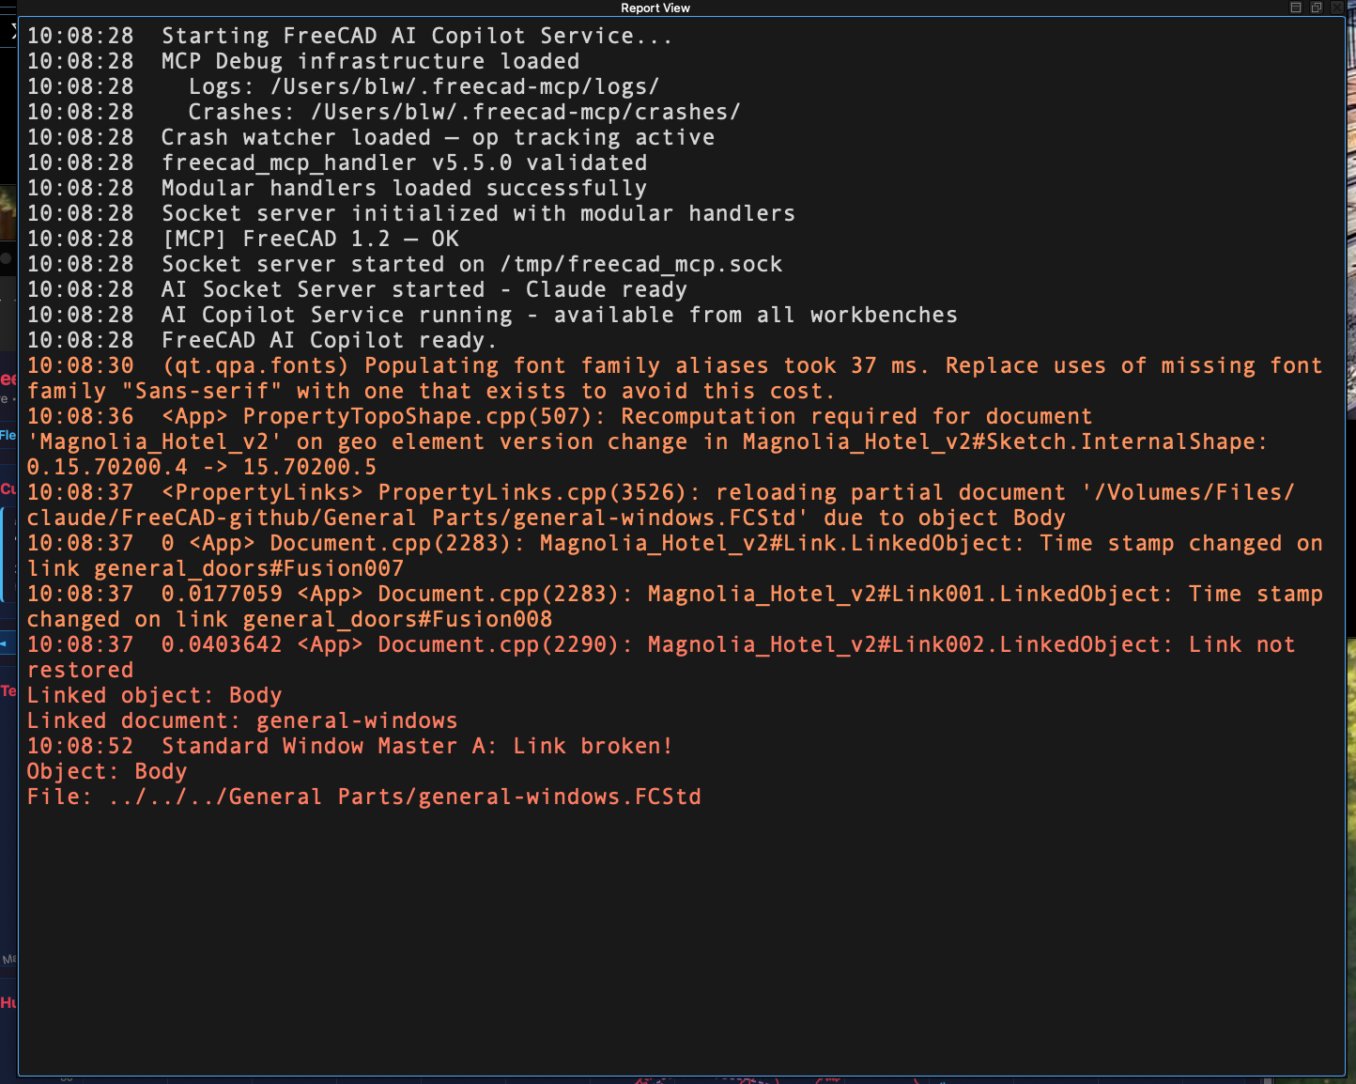The width and height of the screenshot is (1356, 1084).
Task: Select 'AI Socket Server started - Claude ready' line
Action: coord(357,289)
